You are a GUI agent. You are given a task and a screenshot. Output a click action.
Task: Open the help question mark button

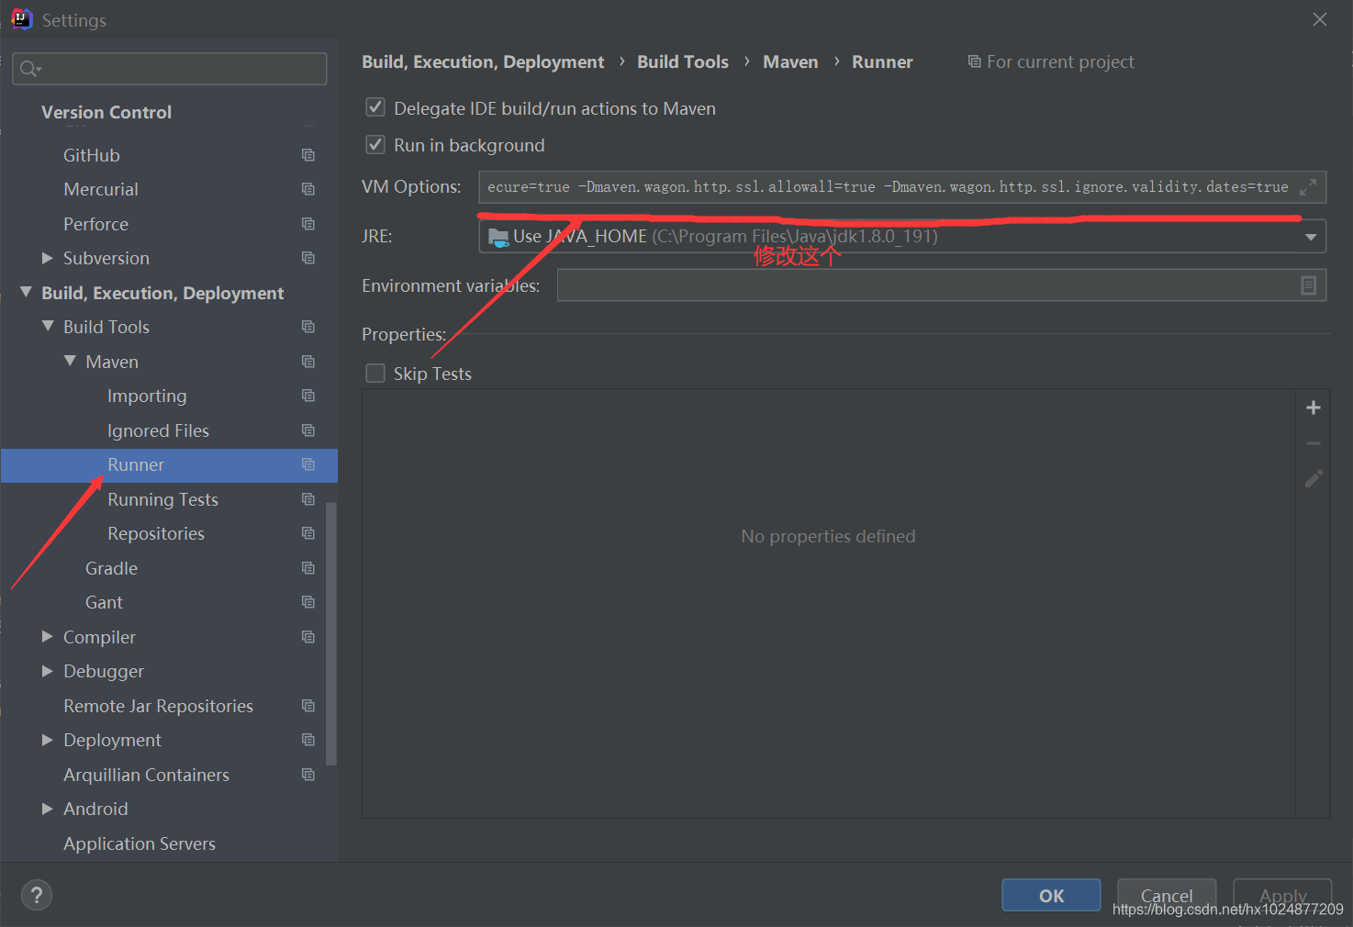click(37, 895)
